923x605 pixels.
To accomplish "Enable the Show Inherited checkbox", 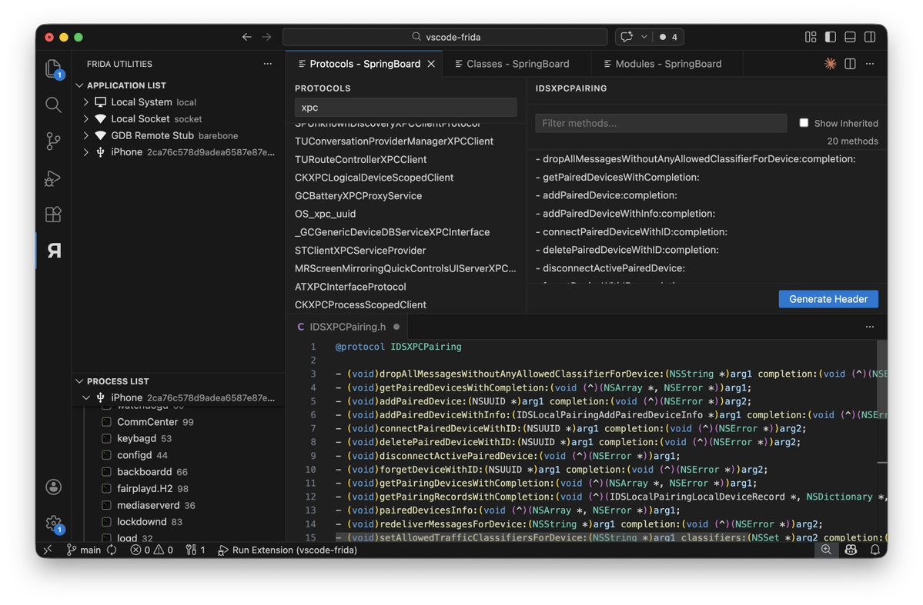I will pyautogui.click(x=804, y=122).
